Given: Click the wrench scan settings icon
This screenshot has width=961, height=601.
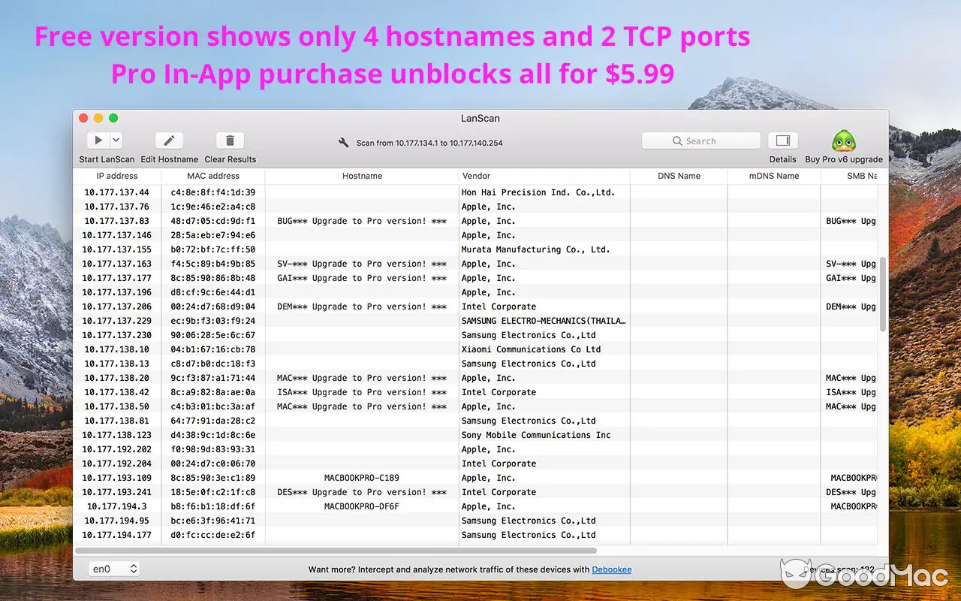Looking at the screenshot, I should pyautogui.click(x=344, y=143).
